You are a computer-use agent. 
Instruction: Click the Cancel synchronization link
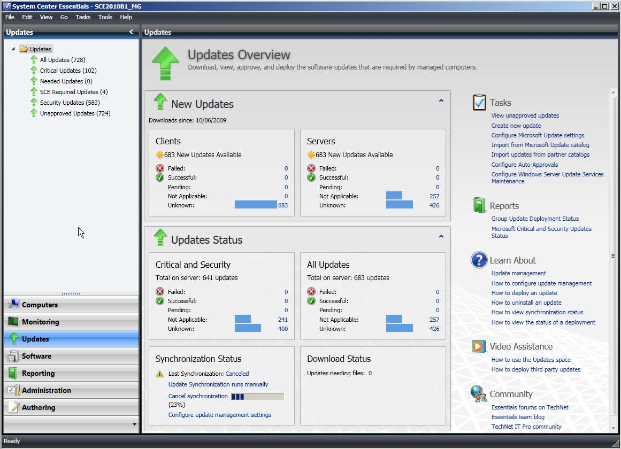198,396
